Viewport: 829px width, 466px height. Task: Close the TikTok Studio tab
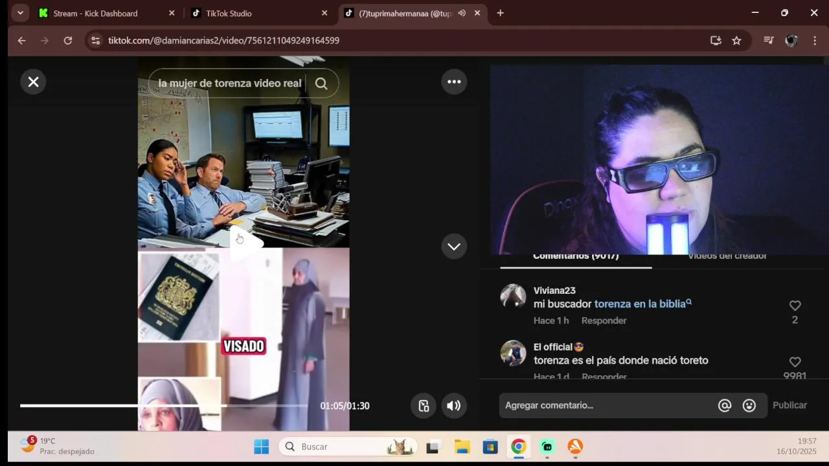324,13
